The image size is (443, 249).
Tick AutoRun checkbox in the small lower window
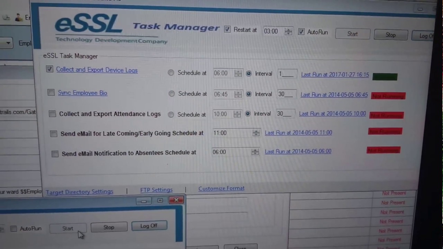click(13, 229)
